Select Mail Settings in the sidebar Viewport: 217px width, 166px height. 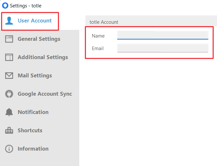click(x=39, y=75)
